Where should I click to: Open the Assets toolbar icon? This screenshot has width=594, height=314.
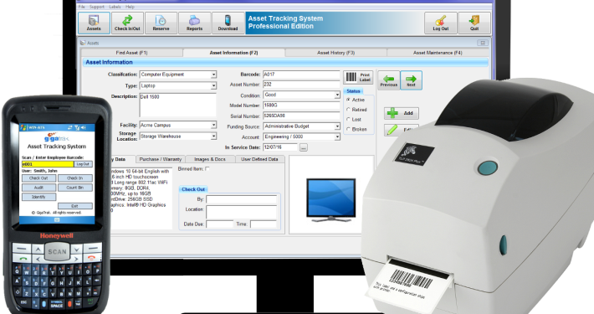tap(94, 23)
